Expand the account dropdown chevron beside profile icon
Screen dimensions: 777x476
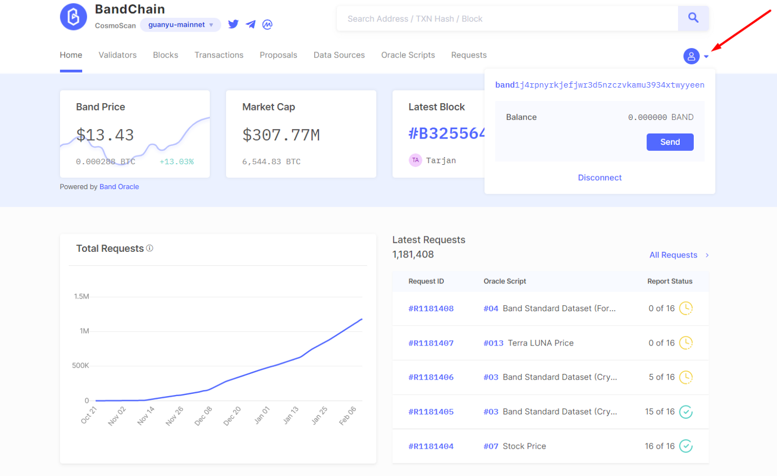click(706, 56)
